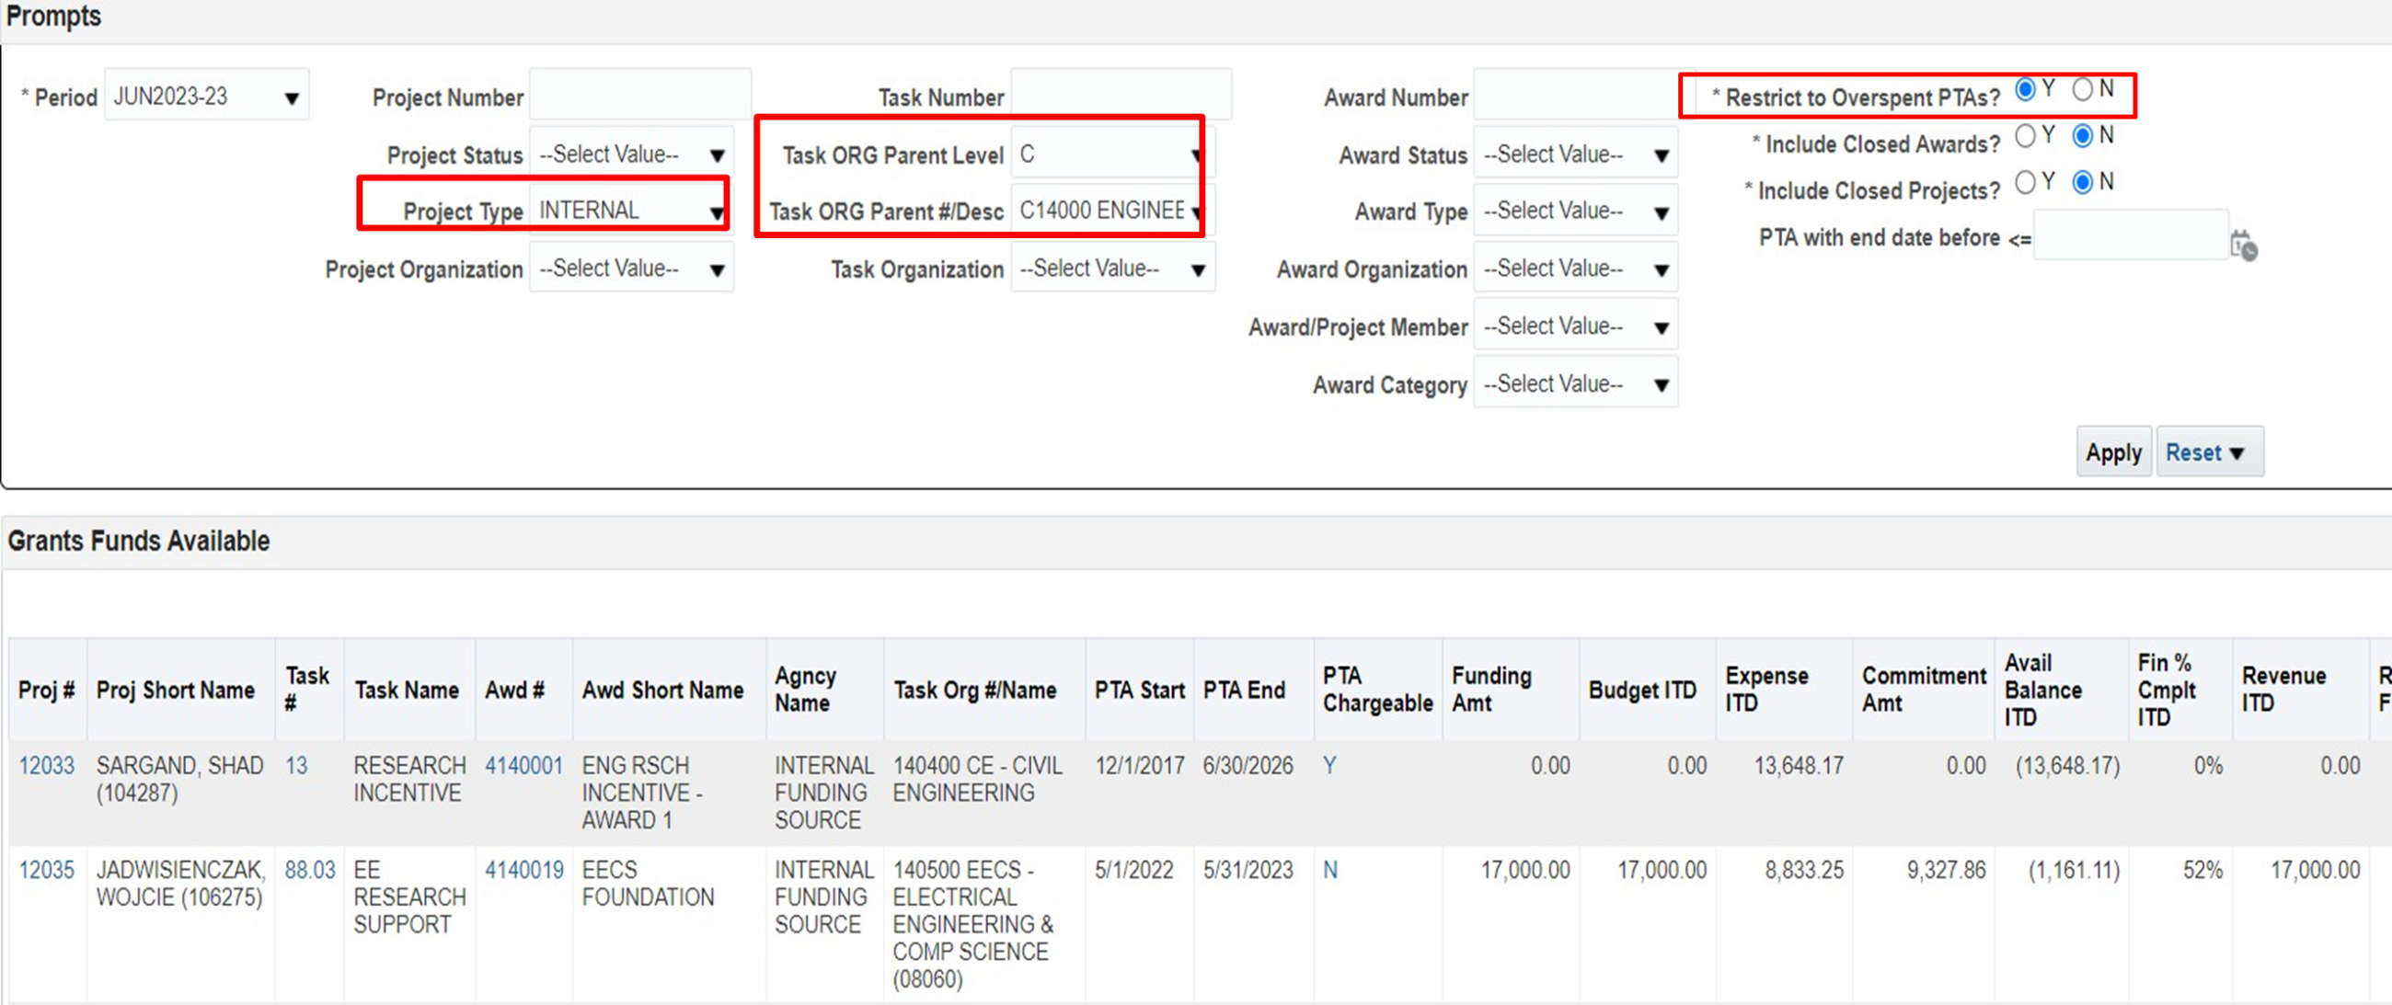The height and width of the screenshot is (1005, 2392).
Task: Open the Reset button menu
Action: [2209, 451]
